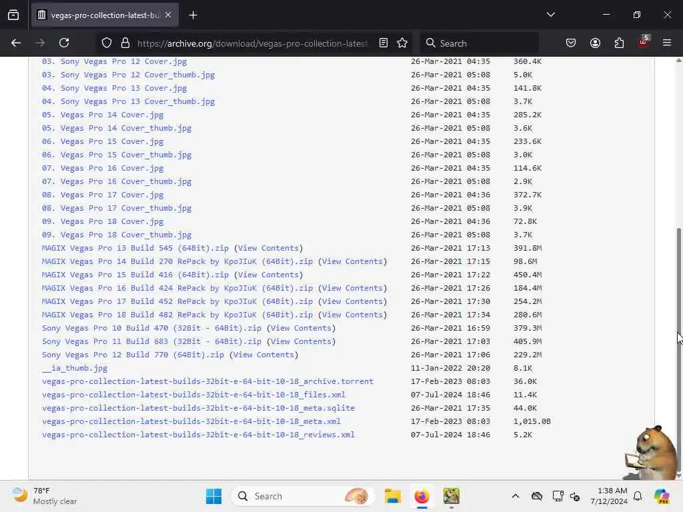Download MAGIX Vegas Pro 15 Build 416 zip
The height and width of the screenshot is (512, 683).
[x=135, y=275]
